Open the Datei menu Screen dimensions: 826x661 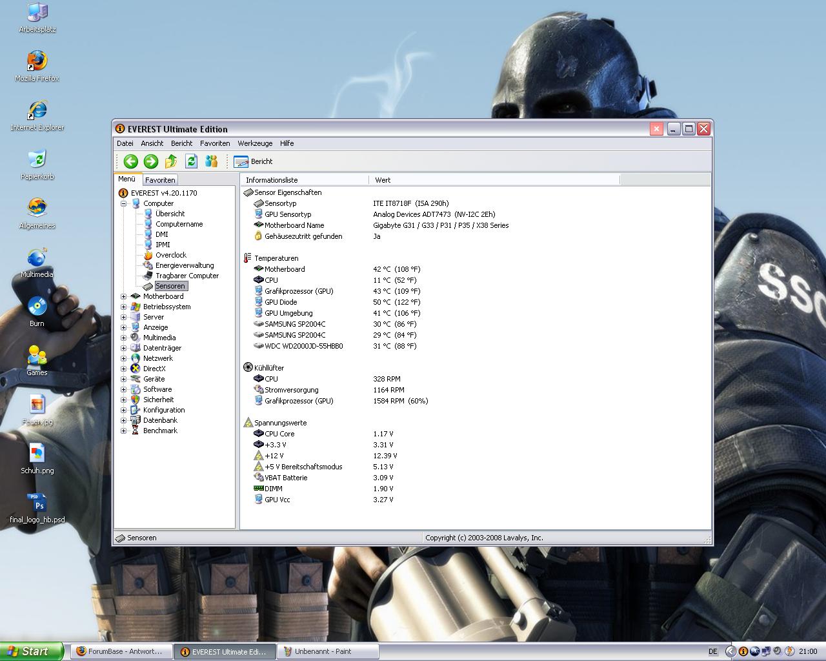coord(125,143)
